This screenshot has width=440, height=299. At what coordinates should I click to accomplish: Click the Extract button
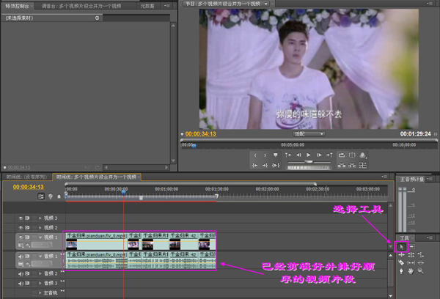point(352,166)
